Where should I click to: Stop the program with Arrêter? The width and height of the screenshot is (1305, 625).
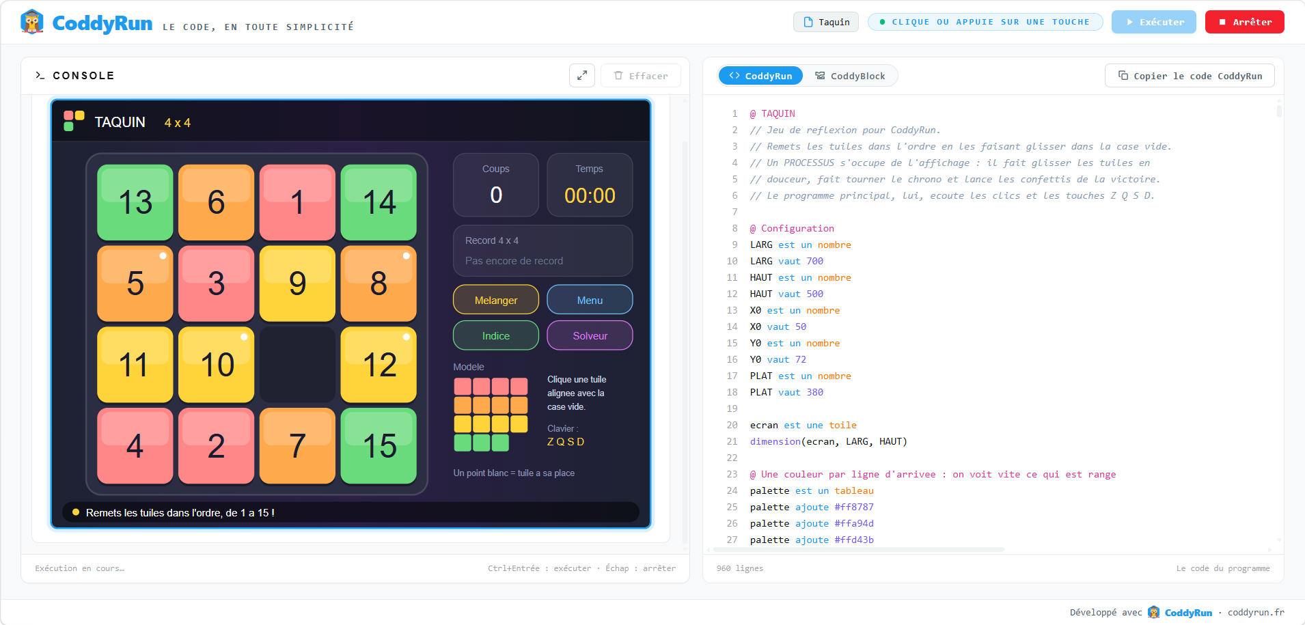coord(1244,22)
